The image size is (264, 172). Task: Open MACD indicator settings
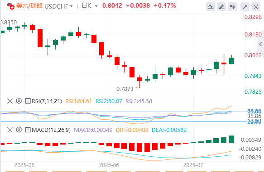pyautogui.click(x=19, y=130)
